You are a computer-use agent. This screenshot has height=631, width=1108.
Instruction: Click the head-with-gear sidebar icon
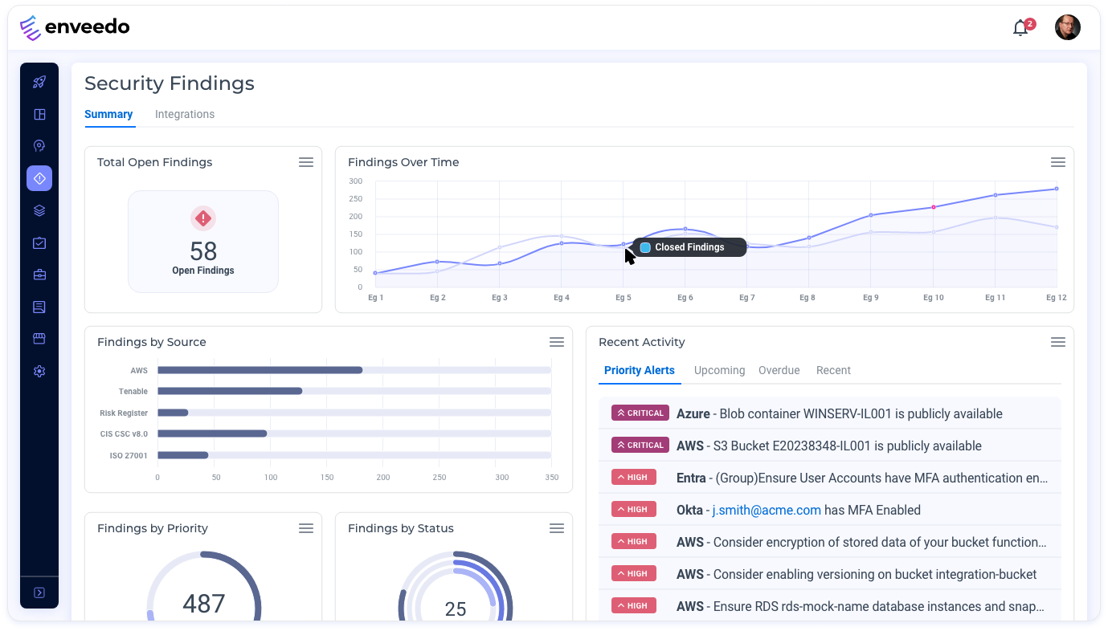[x=39, y=146]
